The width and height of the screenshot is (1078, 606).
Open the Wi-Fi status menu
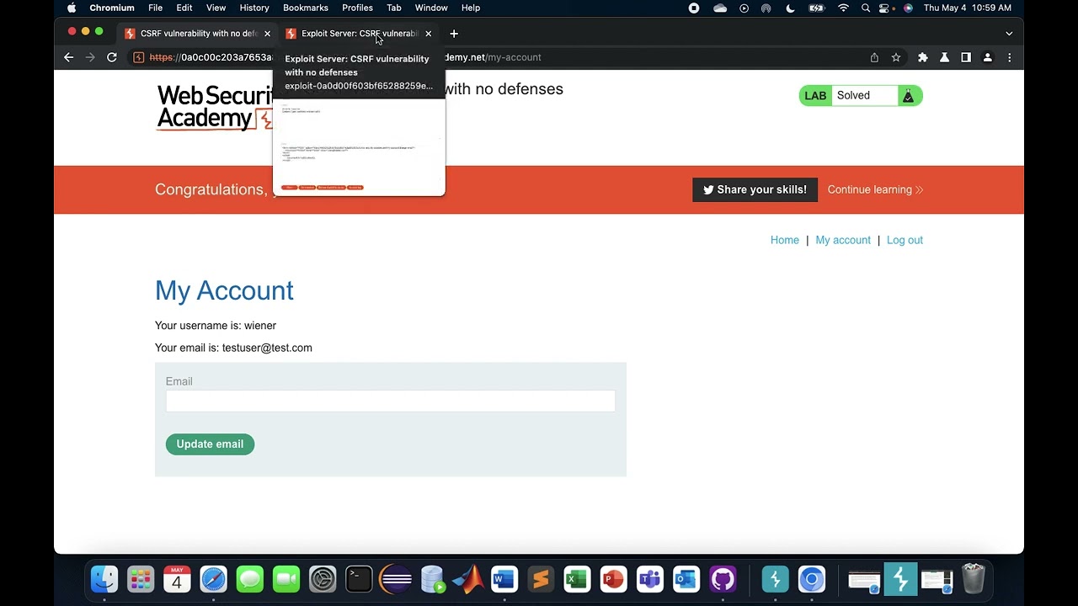[x=843, y=8]
